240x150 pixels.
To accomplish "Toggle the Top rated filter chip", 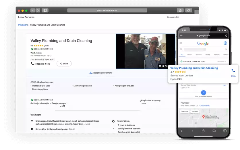I will tap(195, 111).
